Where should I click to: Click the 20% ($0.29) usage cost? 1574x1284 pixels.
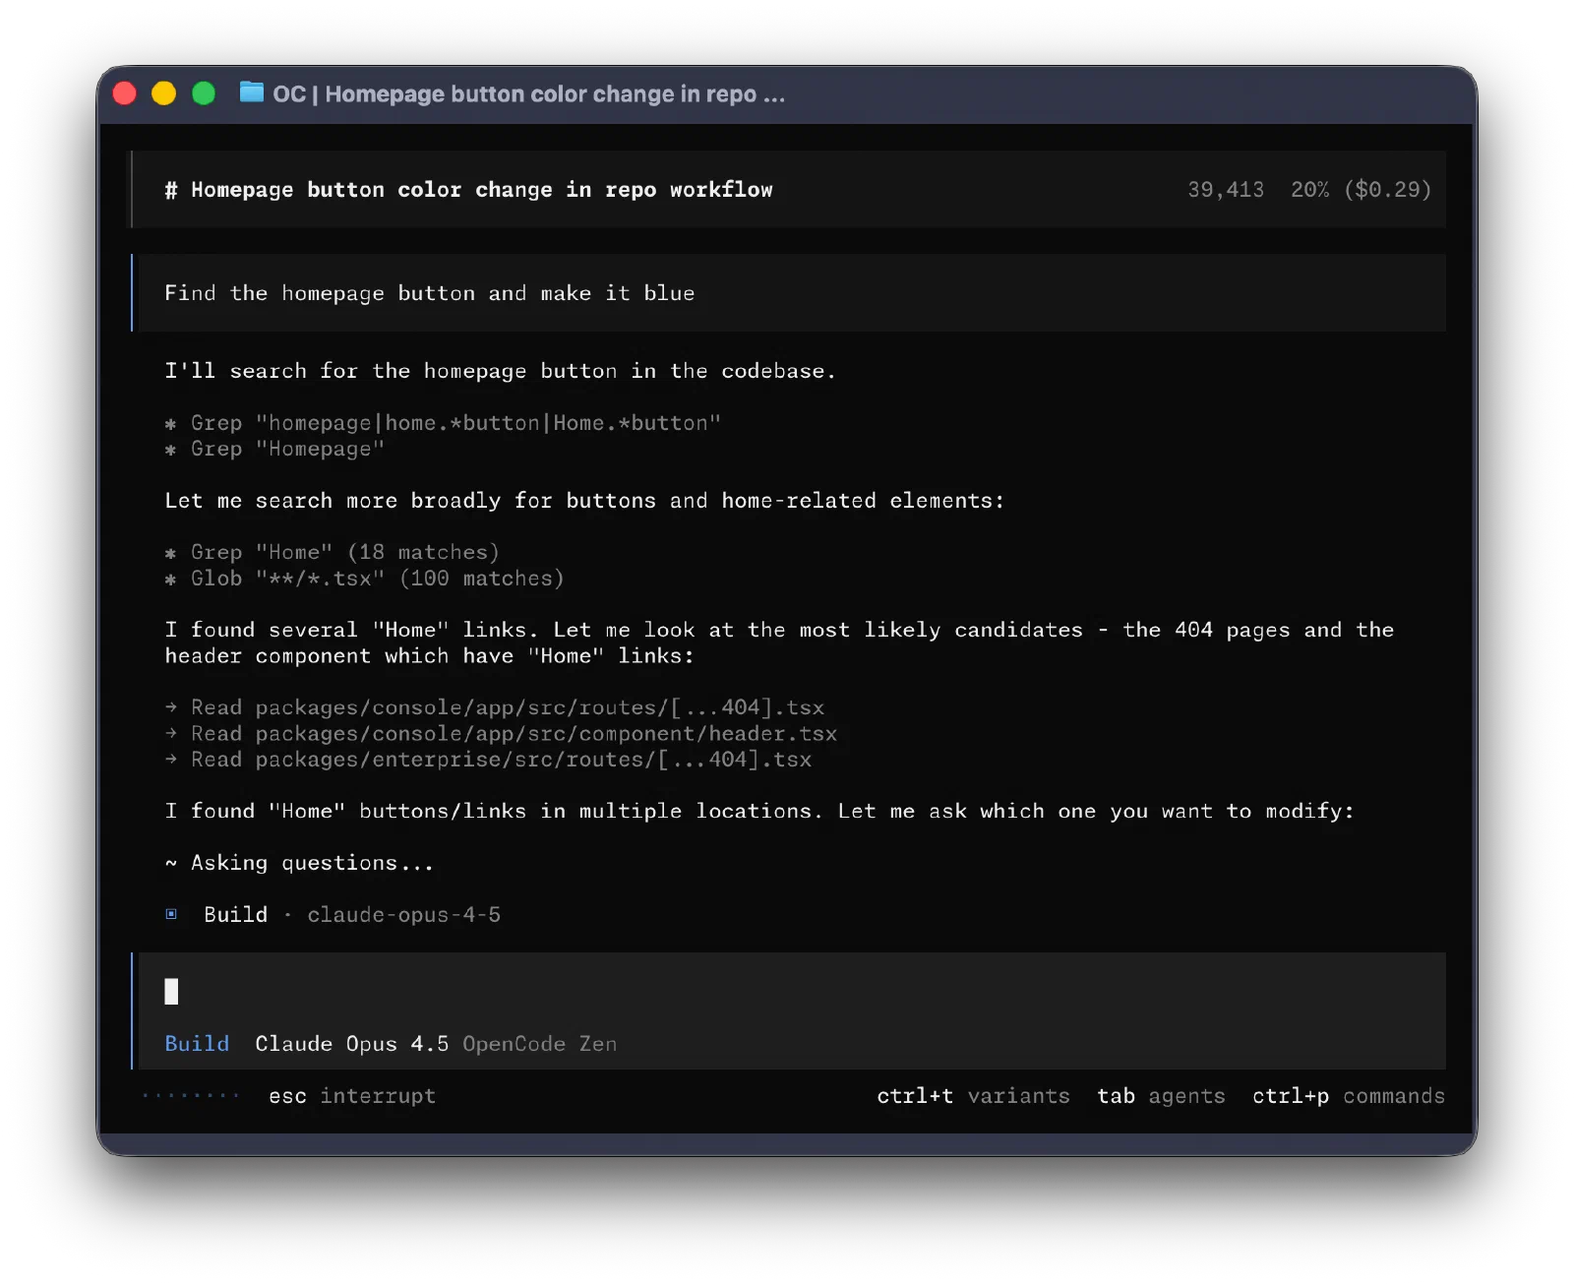click(x=1361, y=189)
